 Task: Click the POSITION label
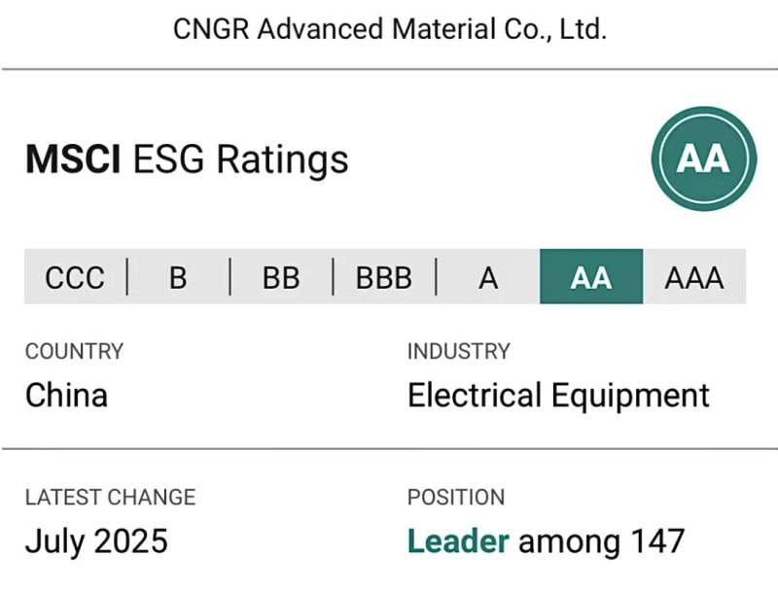pyautogui.click(x=456, y=497)
